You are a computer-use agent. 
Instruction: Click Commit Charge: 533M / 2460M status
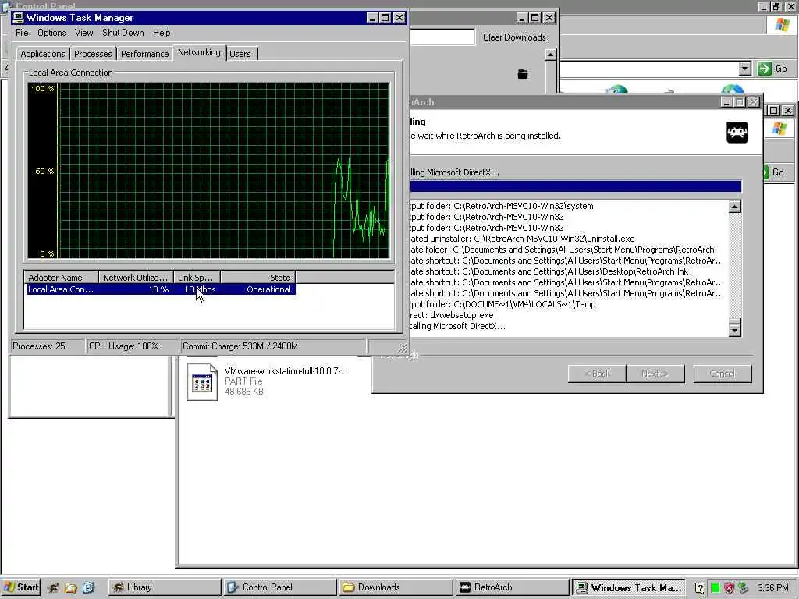pyautogui.click(x=240, y=346)
